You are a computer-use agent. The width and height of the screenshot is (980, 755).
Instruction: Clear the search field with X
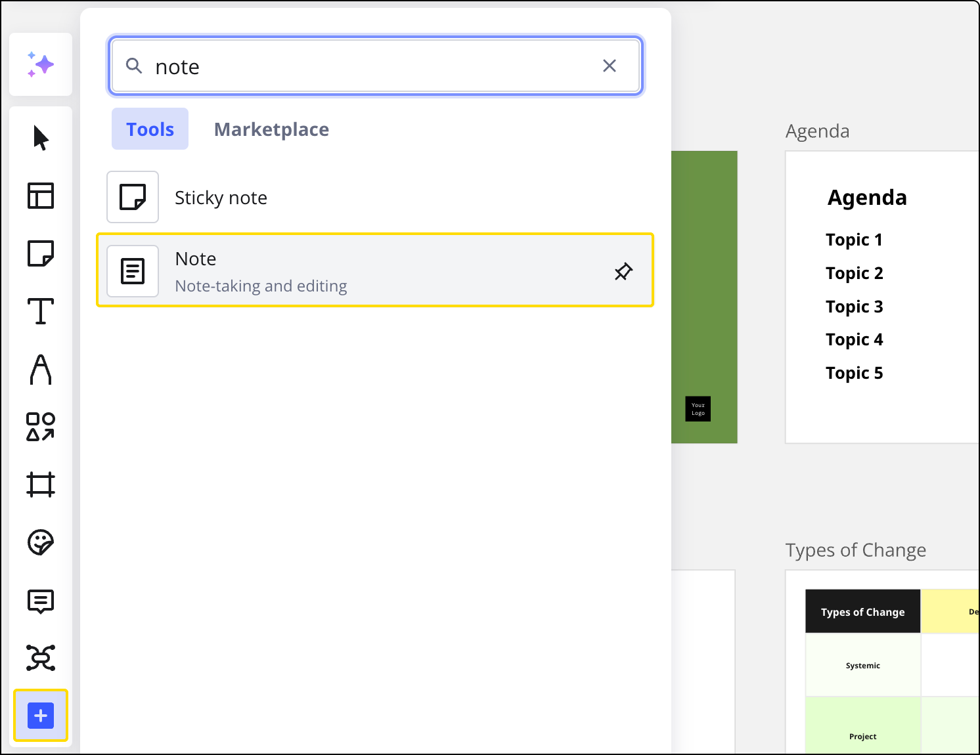coord(610,66)
